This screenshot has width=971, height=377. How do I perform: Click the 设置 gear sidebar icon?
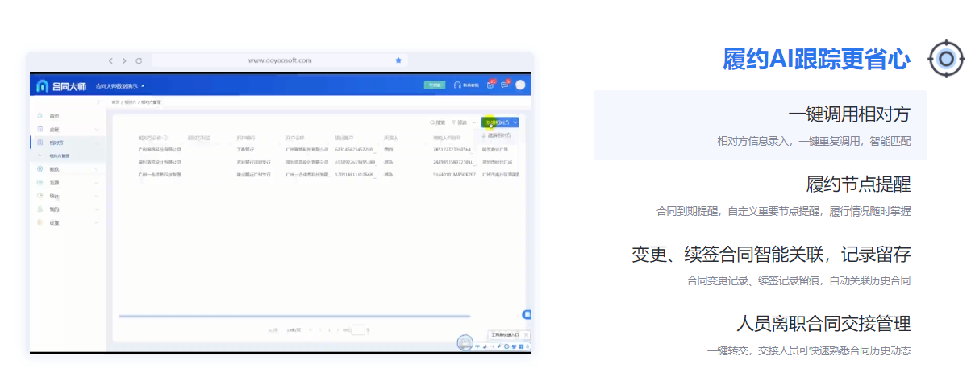(40, 222)
